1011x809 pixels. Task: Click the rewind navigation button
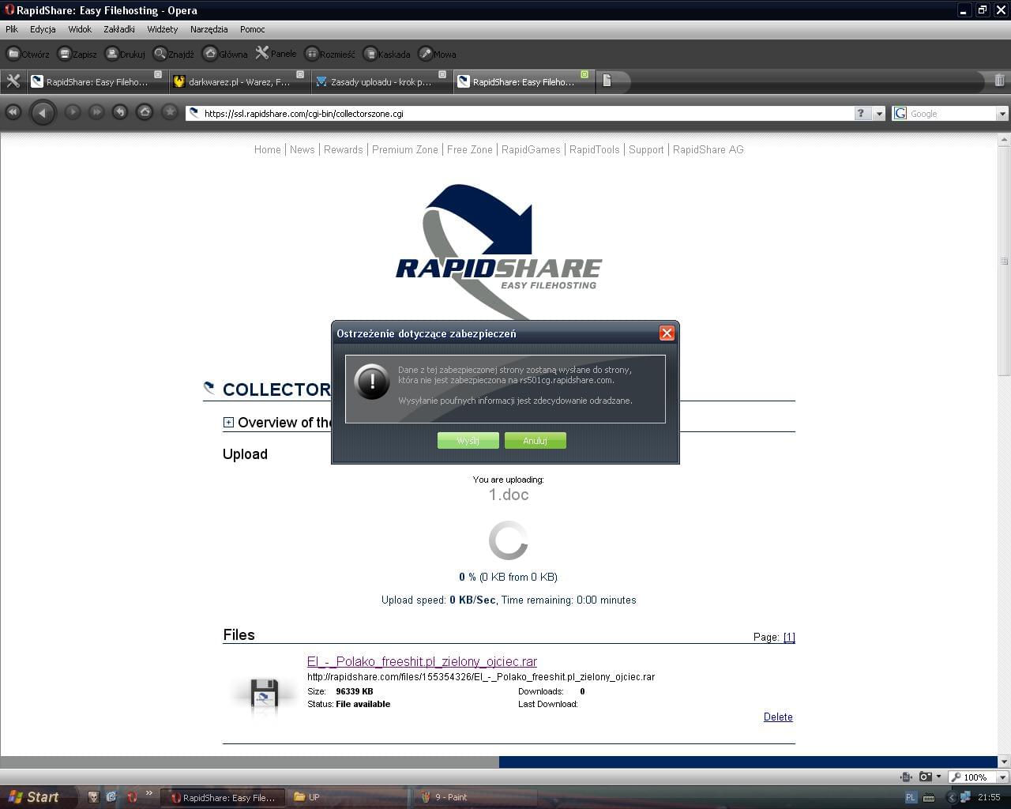coord(13,112)
